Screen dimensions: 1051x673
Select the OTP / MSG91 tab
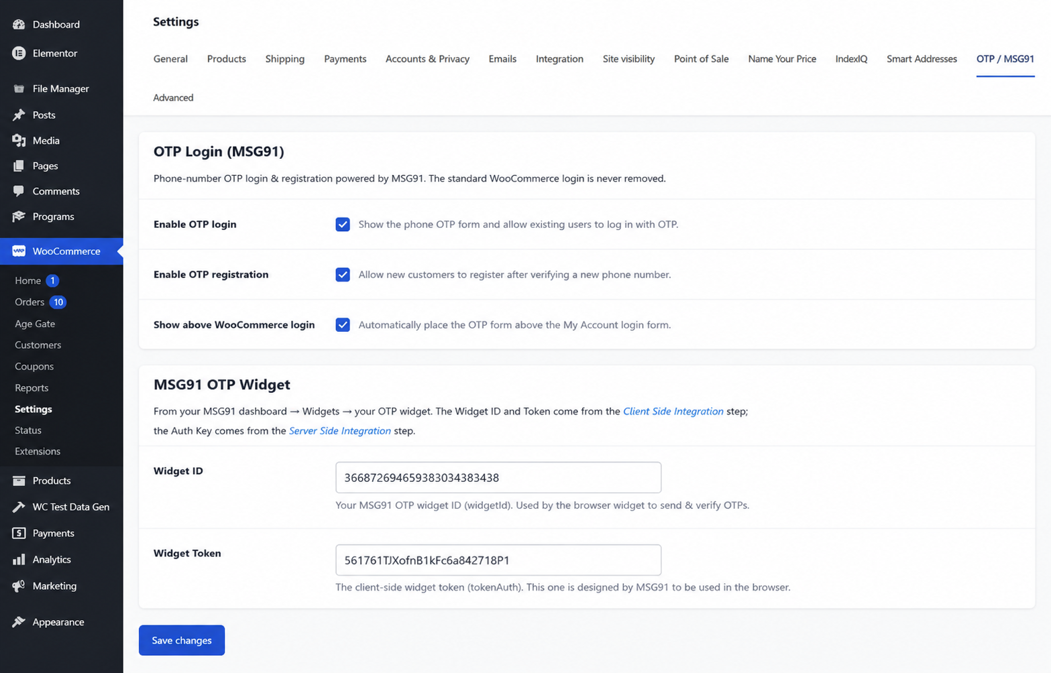click(1005, 59)
